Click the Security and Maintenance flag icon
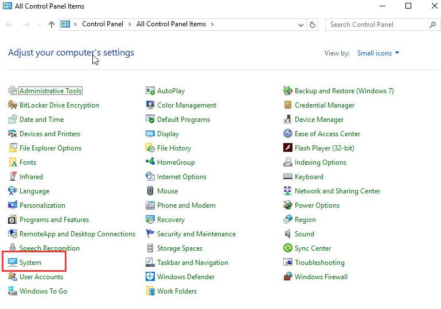Screen dimensions: 441x309 point(150,233)
